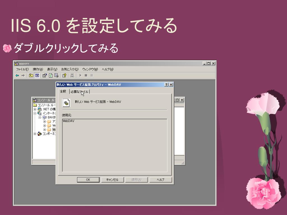The width and height of the screenshot is (287, 215).
Task: Open the Properties toolbar icon
Action: coord(45,76)
